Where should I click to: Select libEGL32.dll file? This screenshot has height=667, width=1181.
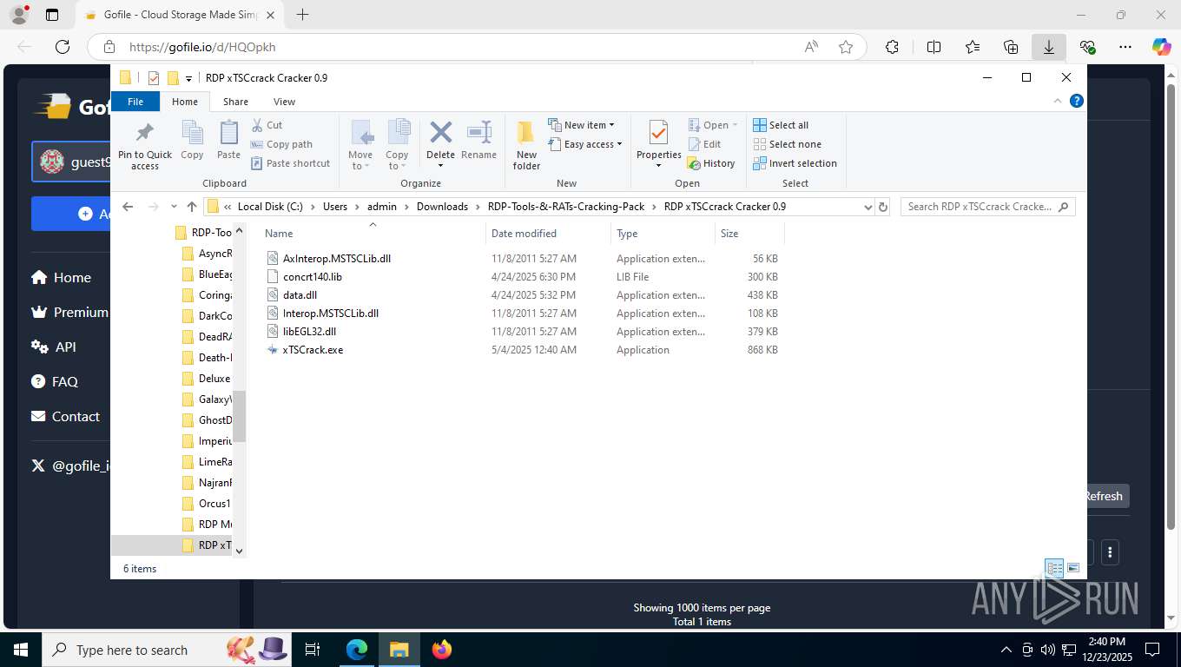[309, 332]
